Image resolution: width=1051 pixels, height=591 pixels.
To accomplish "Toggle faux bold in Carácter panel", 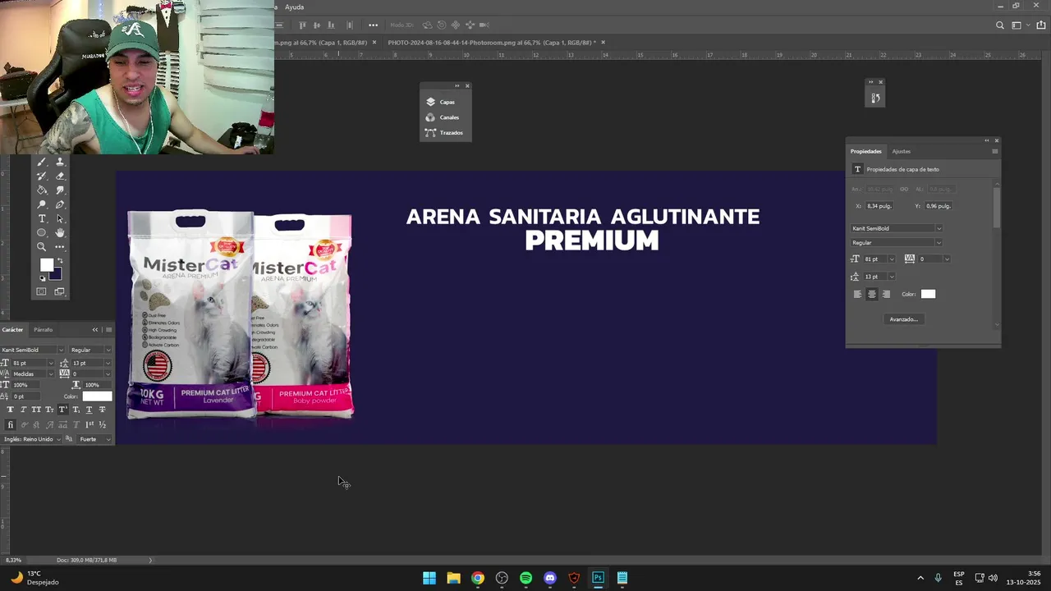I will click(x=11, y=410).
